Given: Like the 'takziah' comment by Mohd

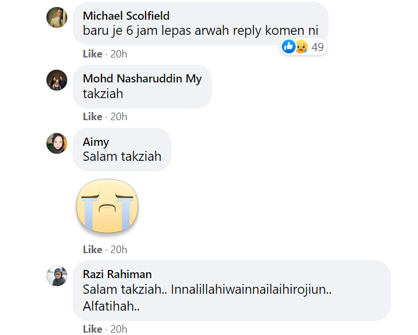Looking at the screenshot, I should pos(92,117).
